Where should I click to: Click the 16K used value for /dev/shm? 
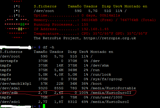point(60,65)
